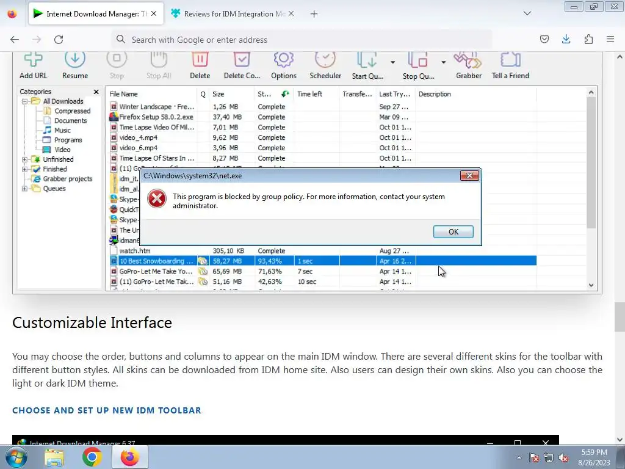Open Choose and set up new IDM toolbar link

[x=107, y=410]
